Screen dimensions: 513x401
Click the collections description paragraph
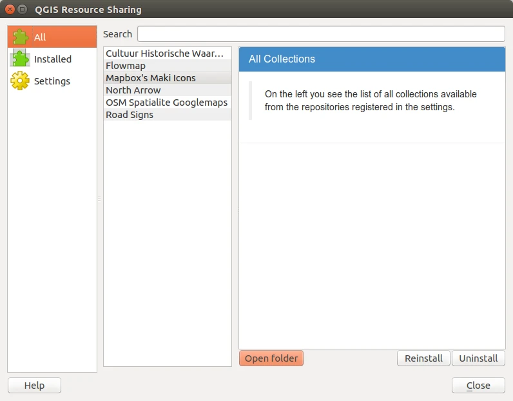pyautogui.click(x=371, y=101)
